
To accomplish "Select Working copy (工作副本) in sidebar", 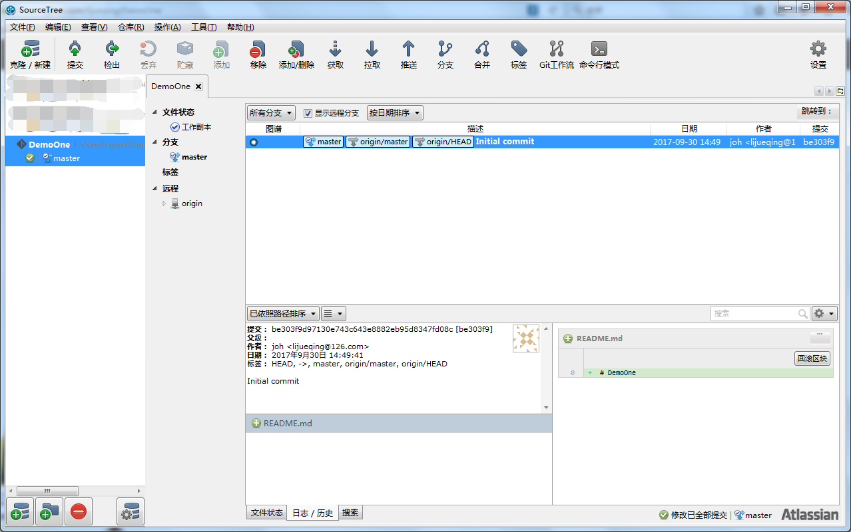I will click(191, 127).
